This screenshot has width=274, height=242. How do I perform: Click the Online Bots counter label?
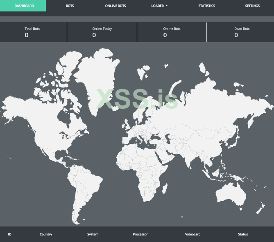(172, 29)
